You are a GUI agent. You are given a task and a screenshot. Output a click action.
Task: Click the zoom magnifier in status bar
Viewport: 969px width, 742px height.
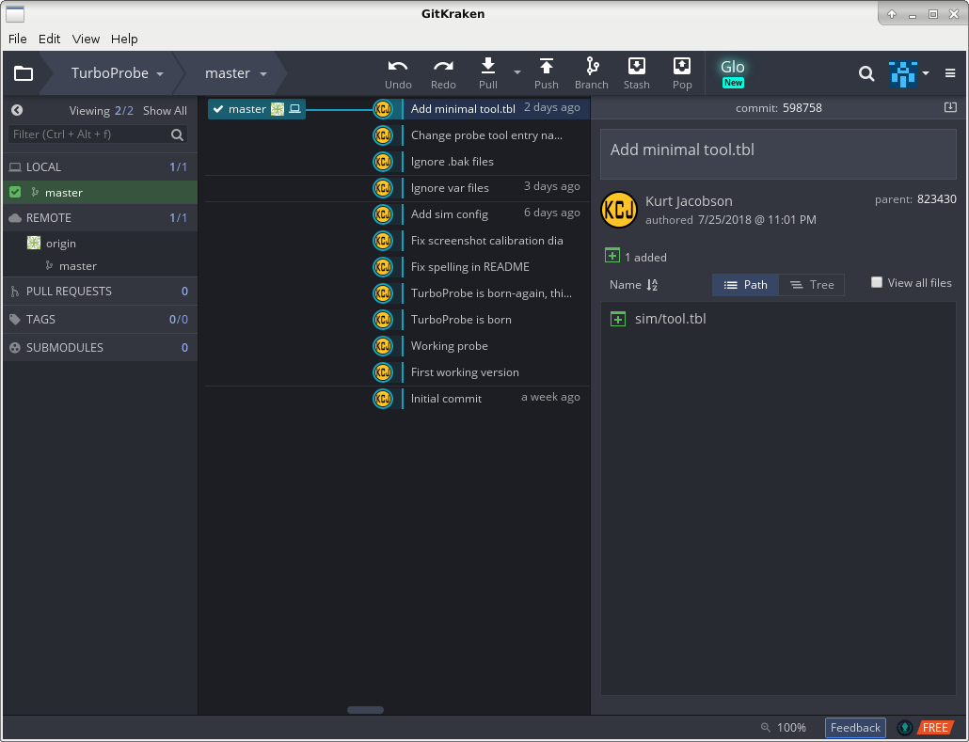click(766, 727)
